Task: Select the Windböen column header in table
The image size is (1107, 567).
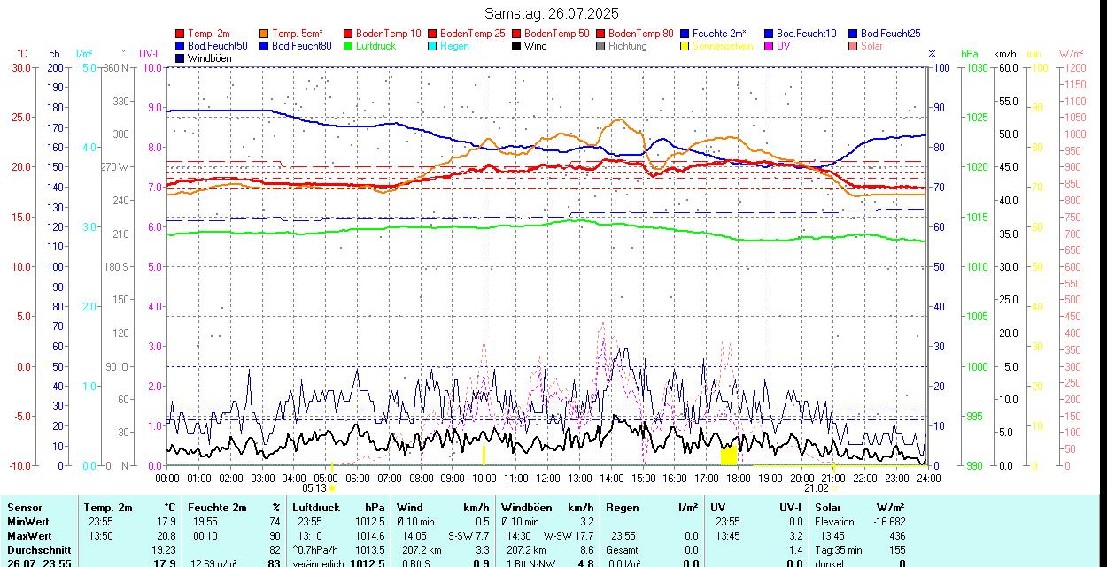Action: click(x=526, y=508)
